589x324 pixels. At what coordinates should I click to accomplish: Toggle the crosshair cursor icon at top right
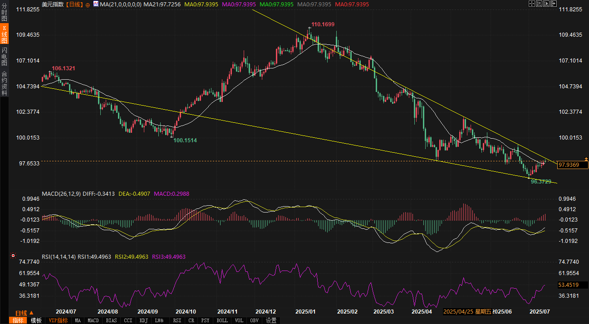[532, 4]
